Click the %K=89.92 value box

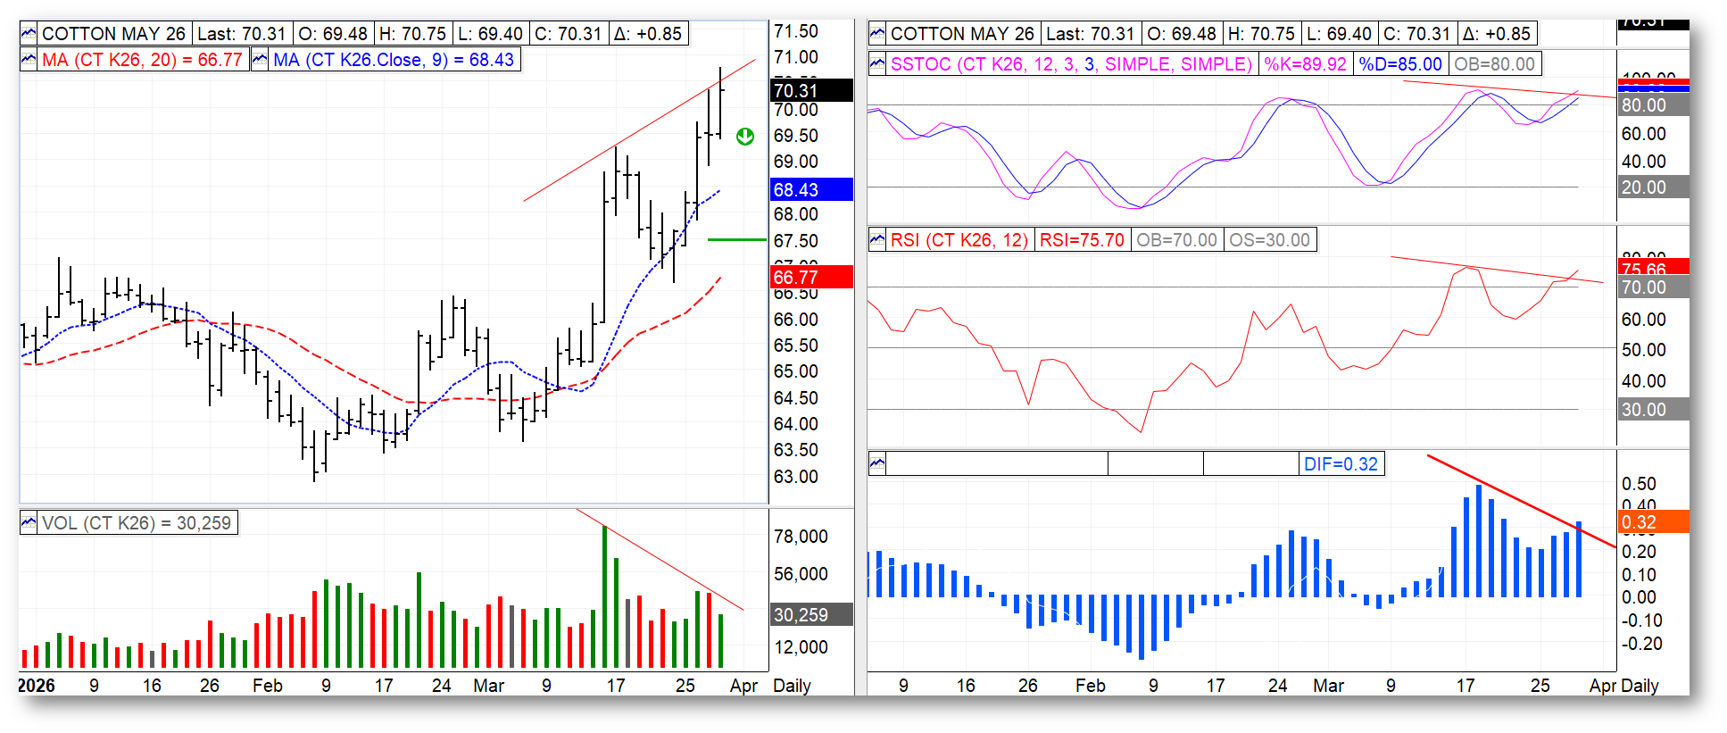[x=1305, y=64]
